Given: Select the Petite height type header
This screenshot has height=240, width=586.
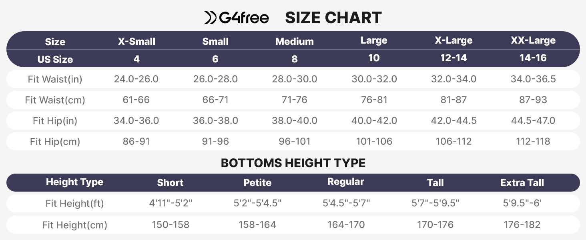Looking at the screenshot, I should click(257, 183).
